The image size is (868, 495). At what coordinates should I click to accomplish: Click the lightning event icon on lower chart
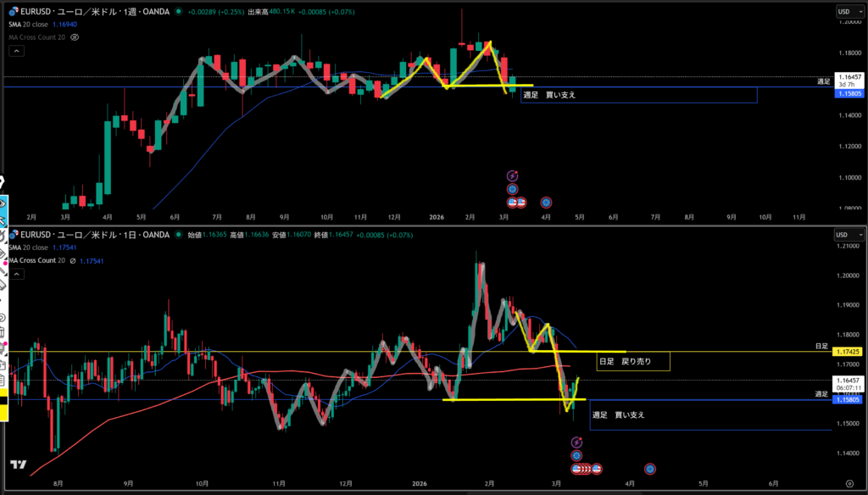point(577,442)
